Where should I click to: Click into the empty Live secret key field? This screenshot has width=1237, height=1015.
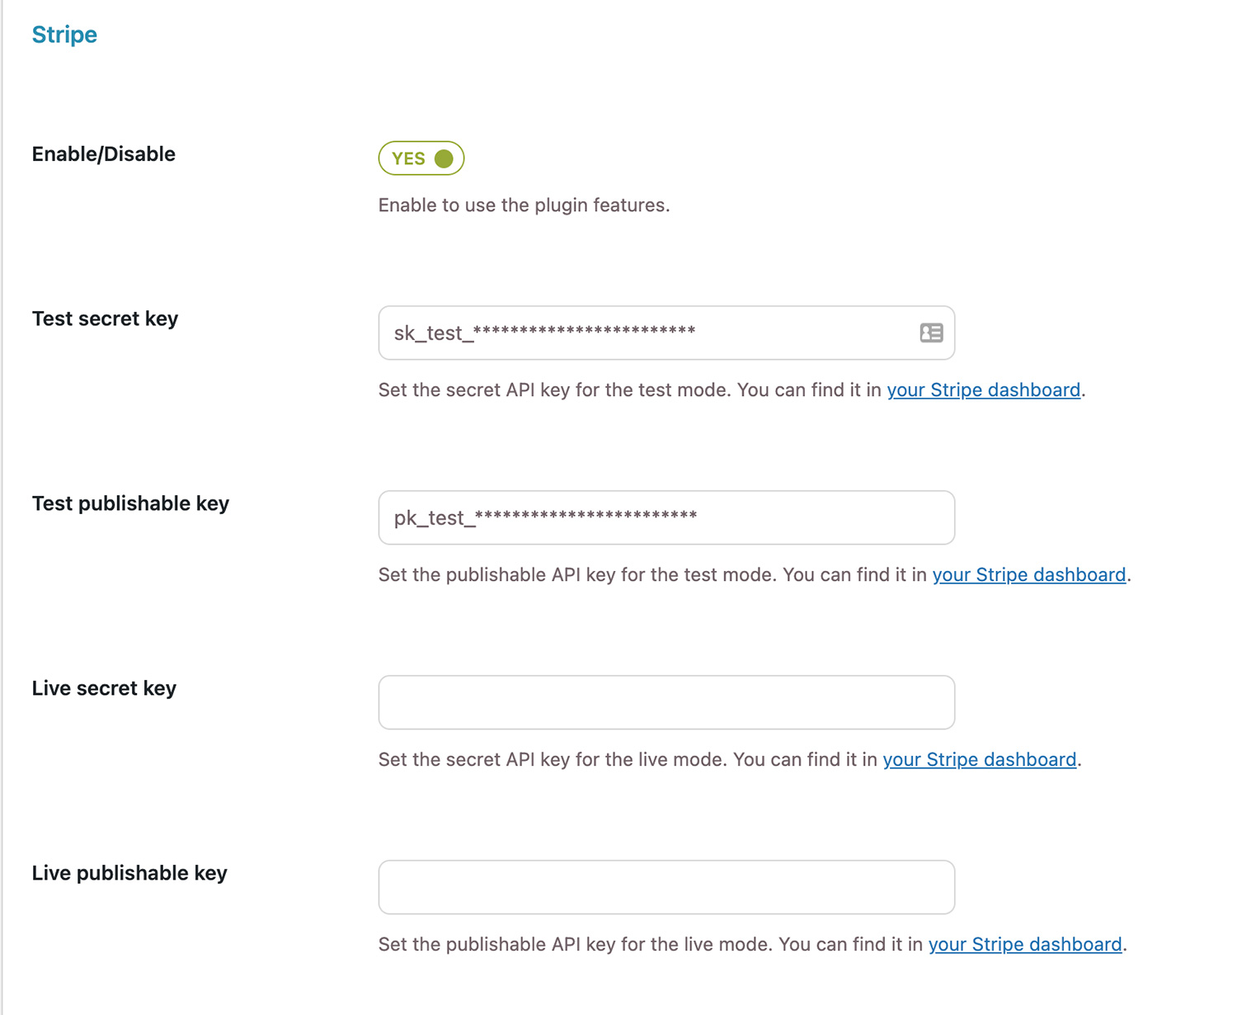(666, 702)
